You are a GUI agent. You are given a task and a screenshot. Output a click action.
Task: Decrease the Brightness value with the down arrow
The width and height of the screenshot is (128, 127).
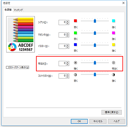[x=67, y=64]
